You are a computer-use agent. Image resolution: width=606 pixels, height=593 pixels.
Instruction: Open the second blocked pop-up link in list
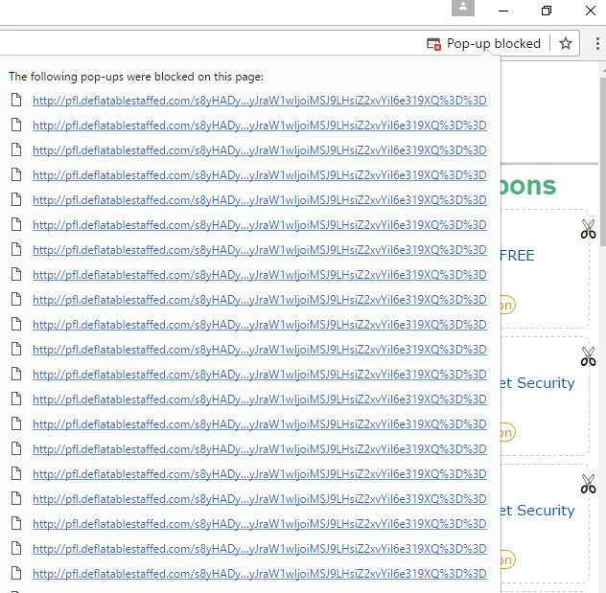coord(259,125)
